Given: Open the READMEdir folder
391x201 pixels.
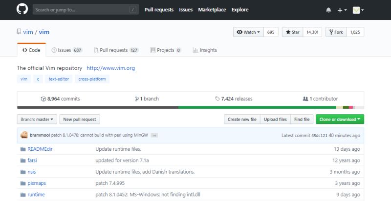Looking at the screenshot, I should tap(40, 149).
